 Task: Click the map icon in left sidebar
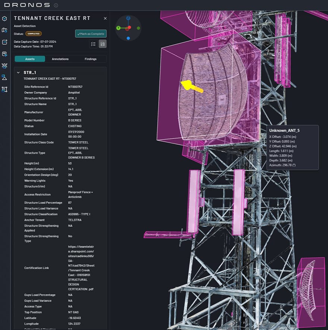pos(4,30)
